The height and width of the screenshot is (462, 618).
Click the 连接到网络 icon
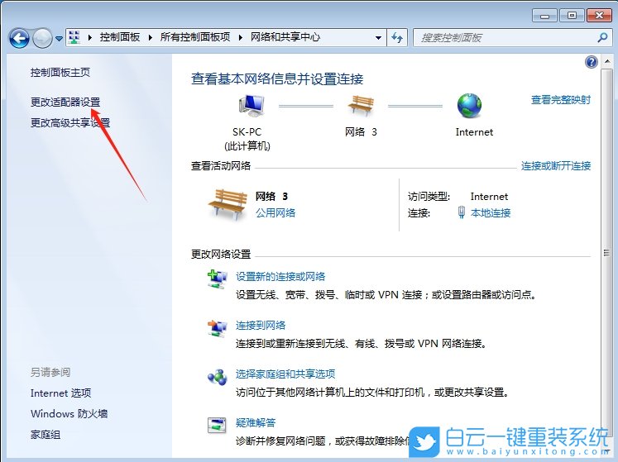point(217,328)
